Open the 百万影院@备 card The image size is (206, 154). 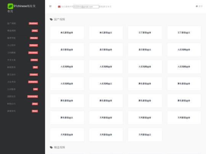(145, 33)
